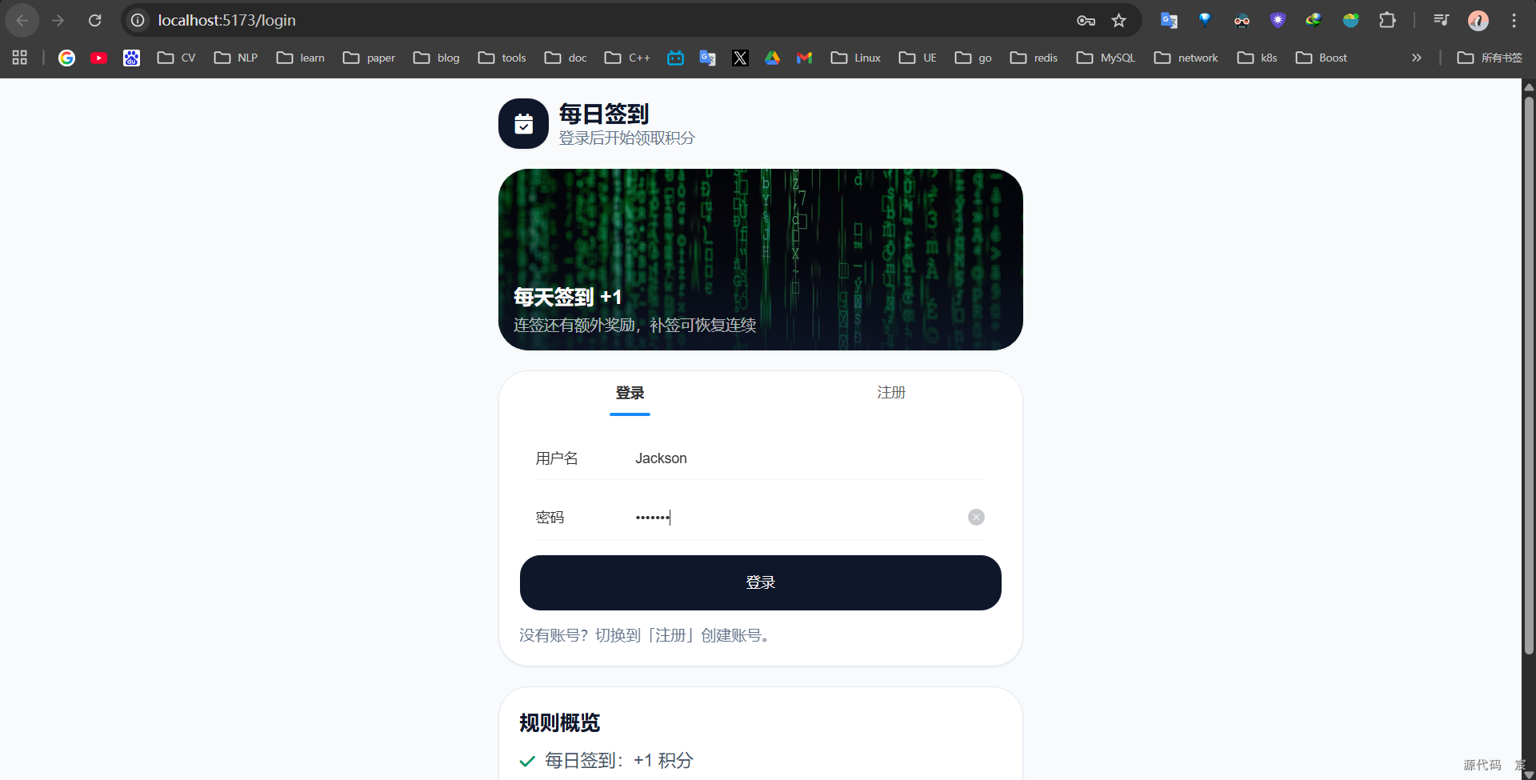Submit with the dark 登录 button
This screenshot has height=780, width=1536.
point(760,582)
